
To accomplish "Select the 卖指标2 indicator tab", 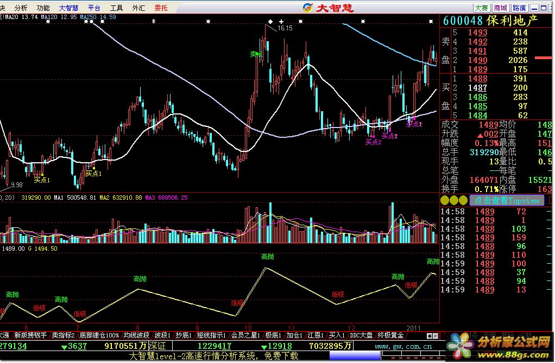I will pos(63,335).
